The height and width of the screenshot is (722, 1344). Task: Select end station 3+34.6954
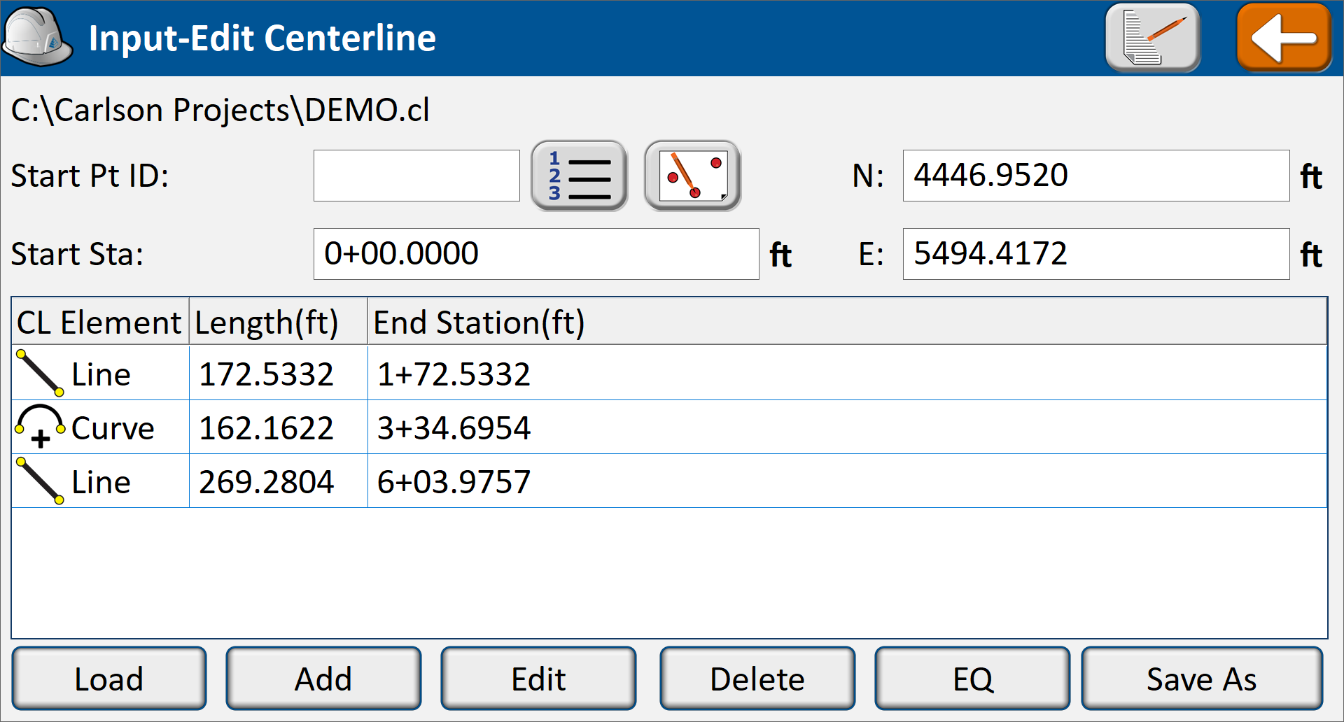pos(454,428)
